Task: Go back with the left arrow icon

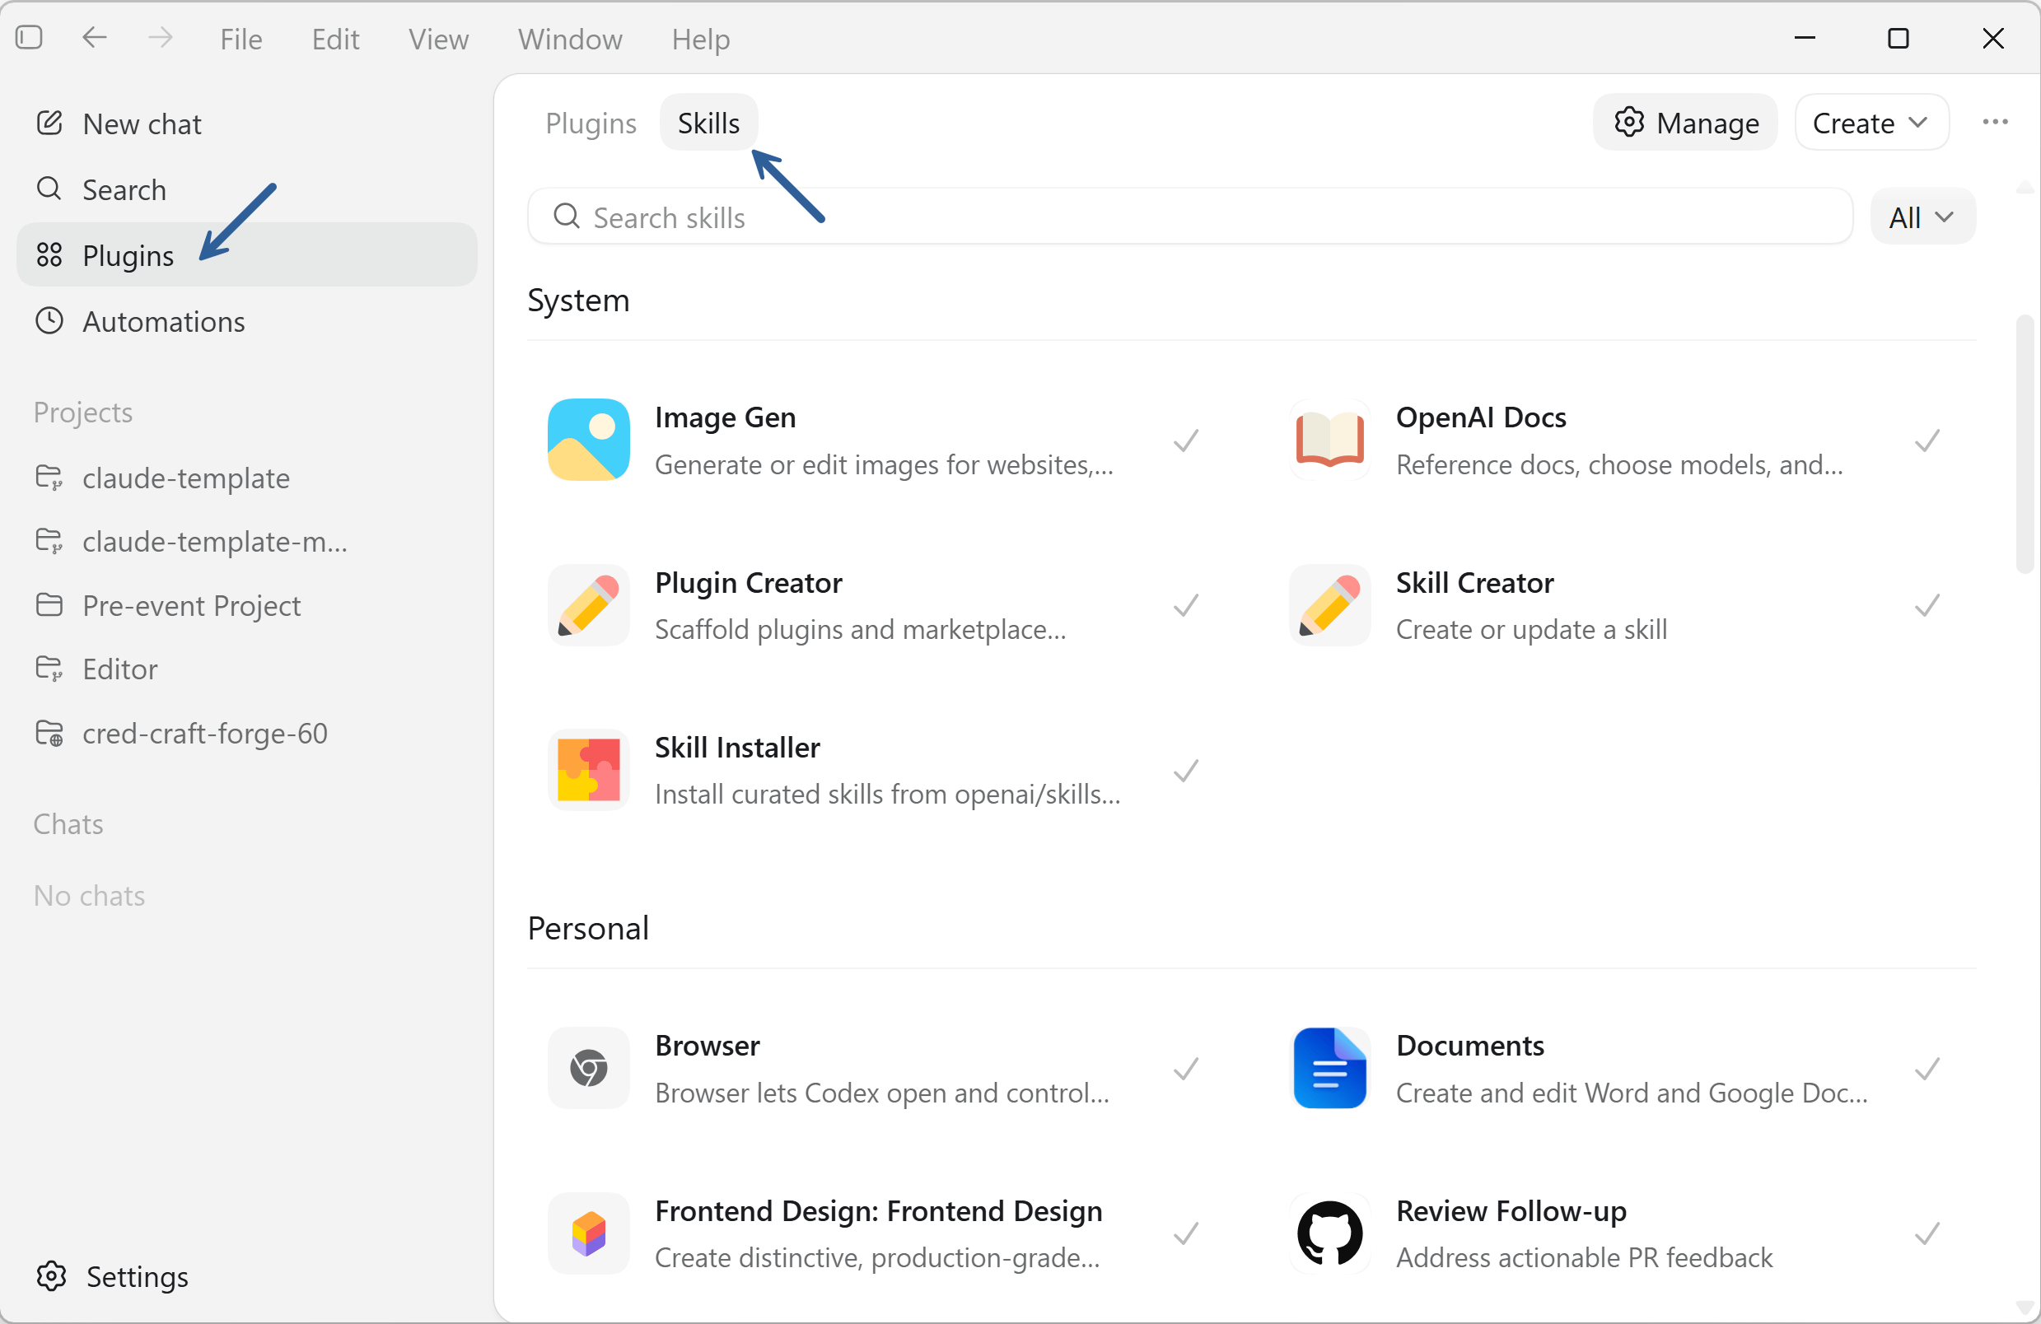Action: tap(95, 38)
